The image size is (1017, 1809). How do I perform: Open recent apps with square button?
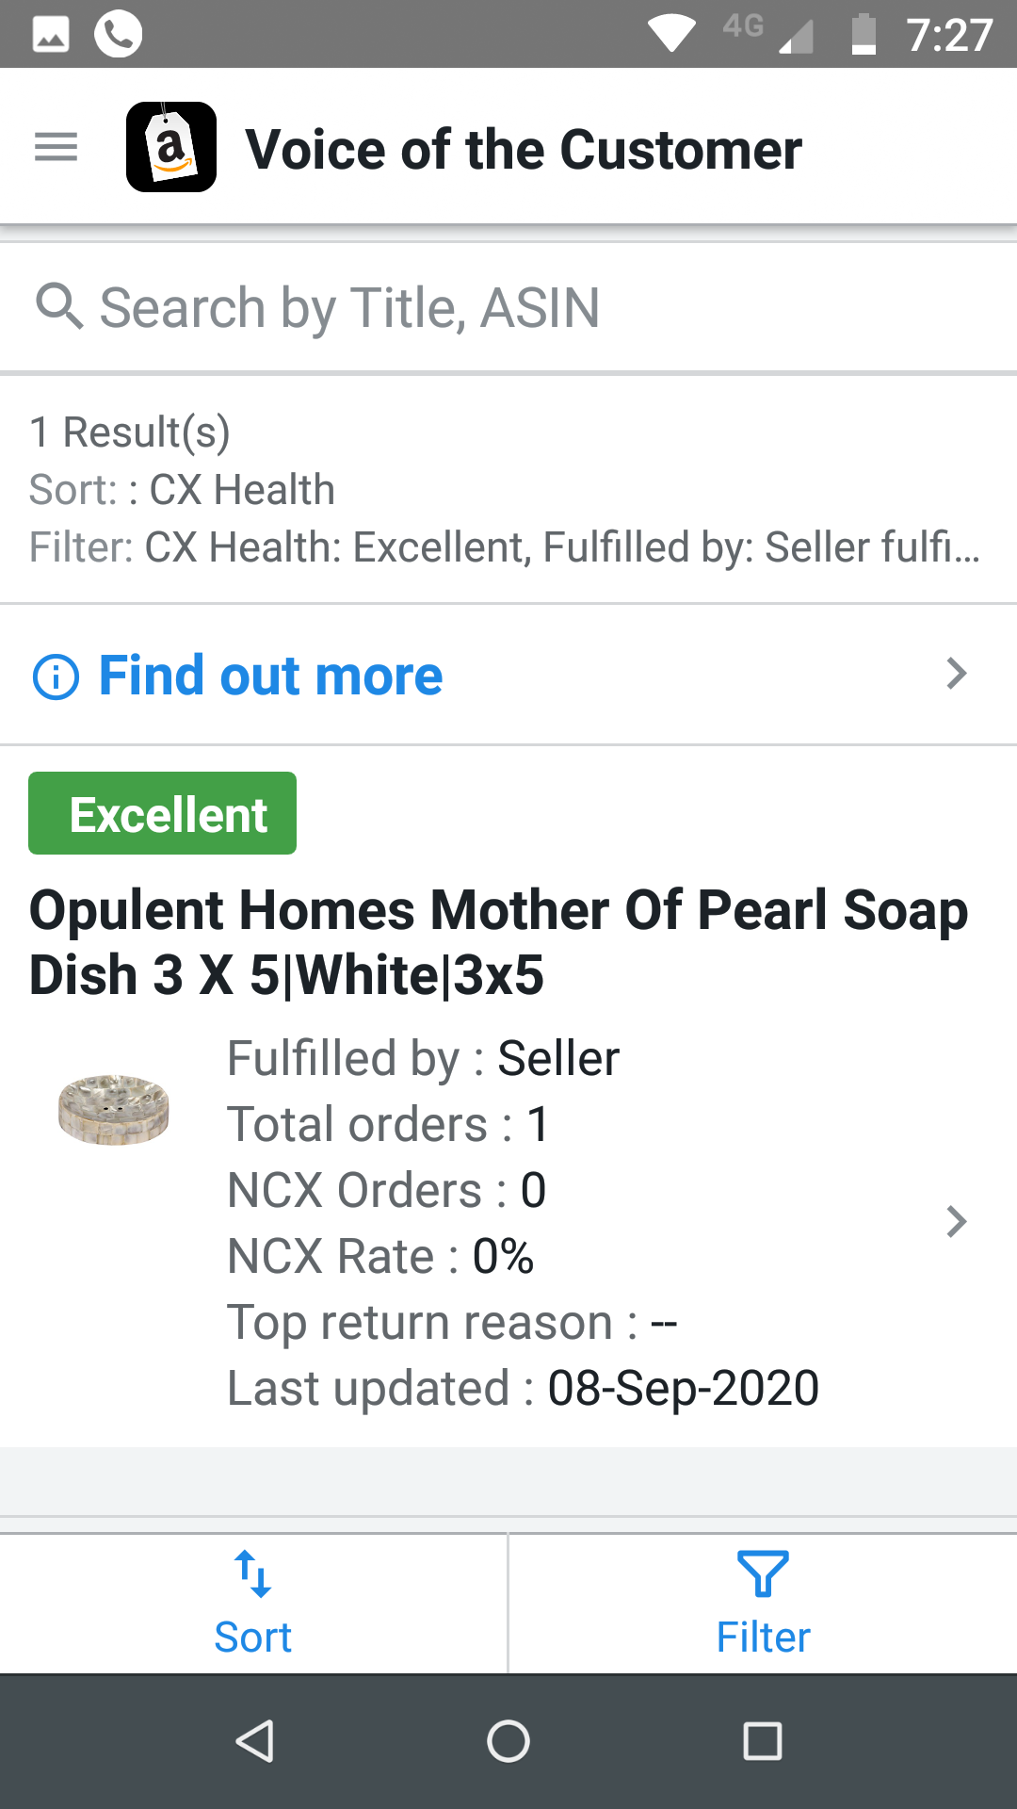click(763, 1741)
